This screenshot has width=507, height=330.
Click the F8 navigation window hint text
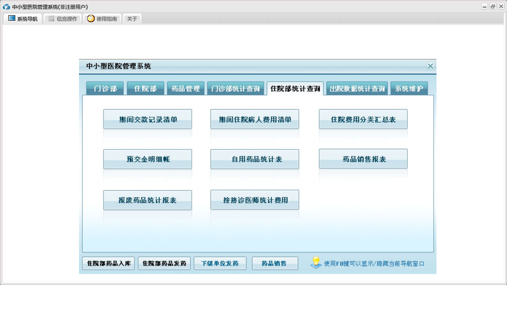[x=374, y=264]
